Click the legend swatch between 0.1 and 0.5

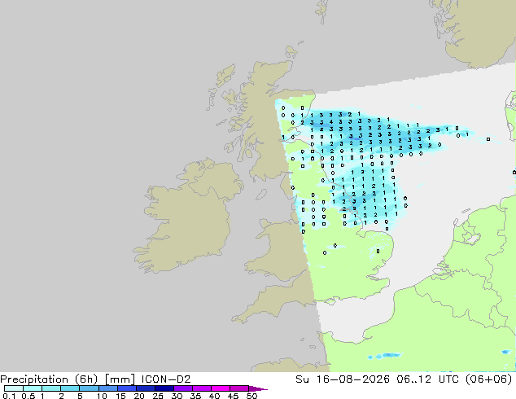(14, 388)
